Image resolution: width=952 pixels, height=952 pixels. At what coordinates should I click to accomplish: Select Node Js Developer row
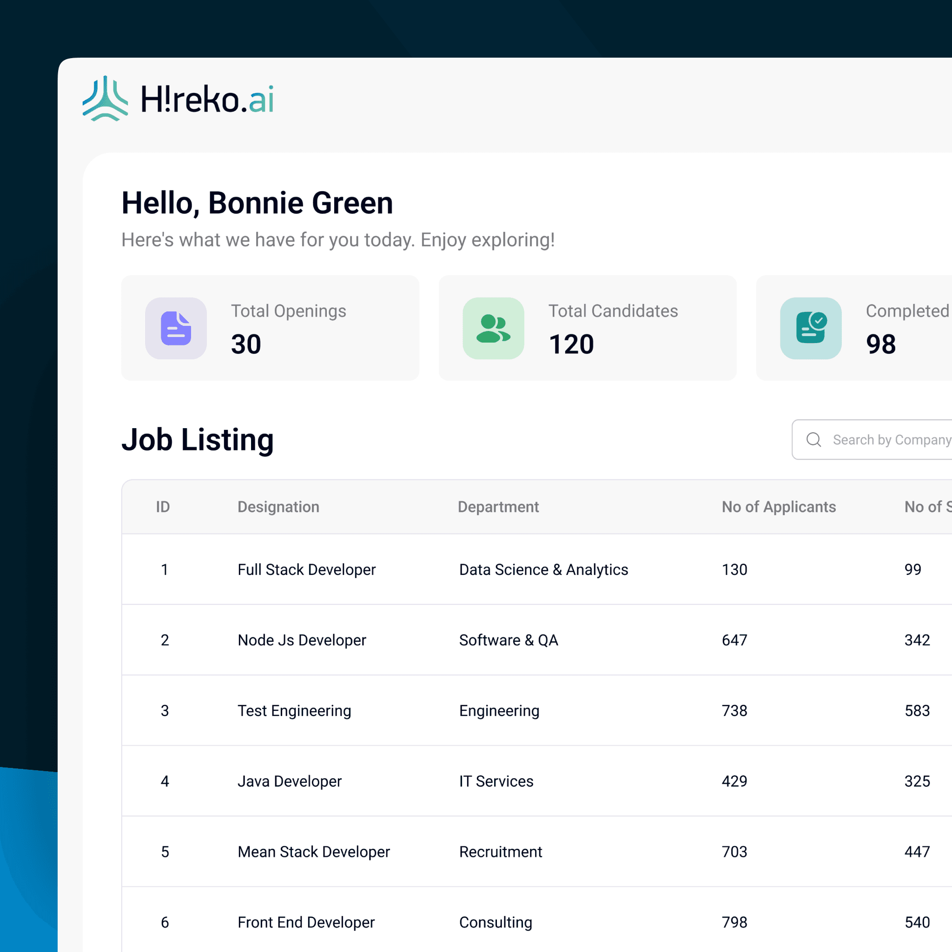point(536,640)
